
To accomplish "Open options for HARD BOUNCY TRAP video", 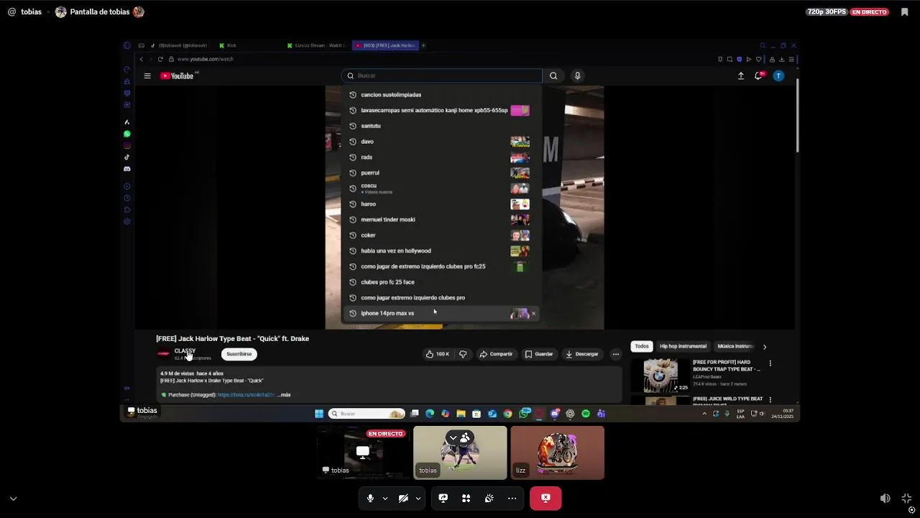I will pyautogui.click(x=770, y=363).
